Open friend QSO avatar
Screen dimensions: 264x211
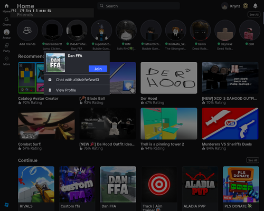[250, 30]
